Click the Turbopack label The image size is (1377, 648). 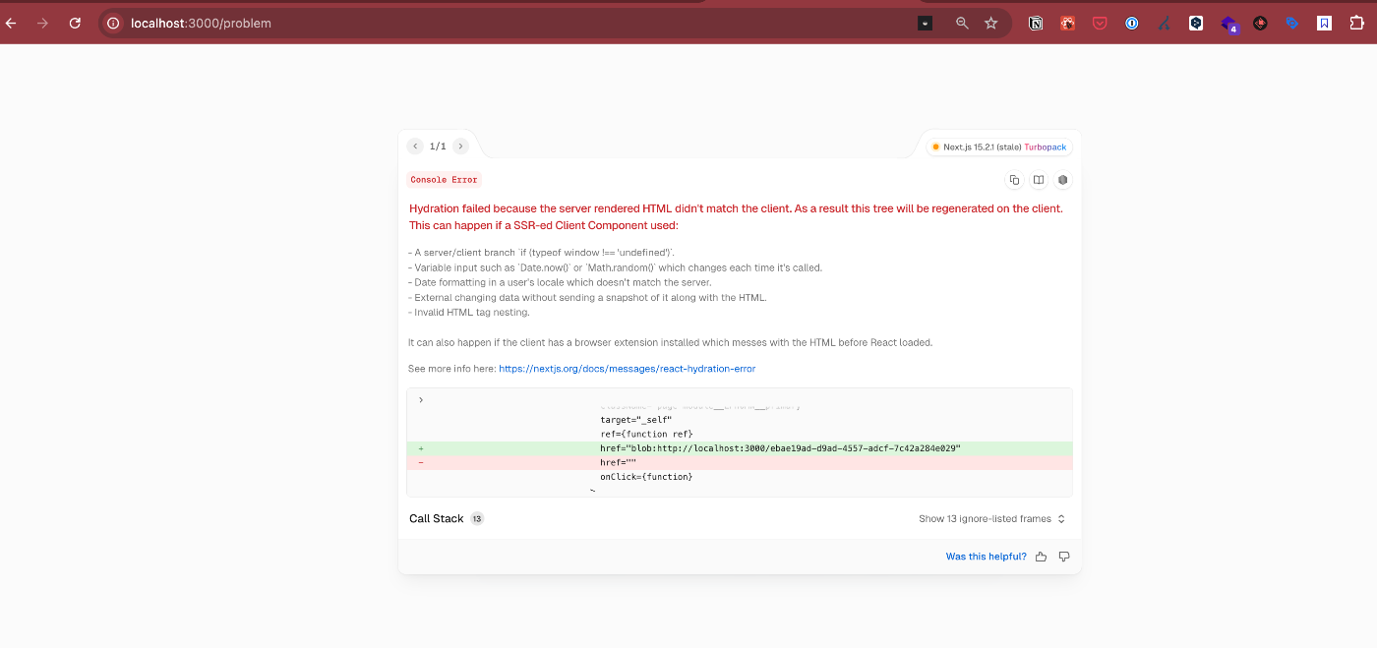[1046, 147]
